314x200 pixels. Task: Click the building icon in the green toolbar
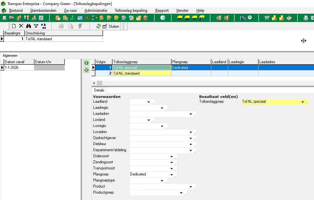click(x=4, y=18)
